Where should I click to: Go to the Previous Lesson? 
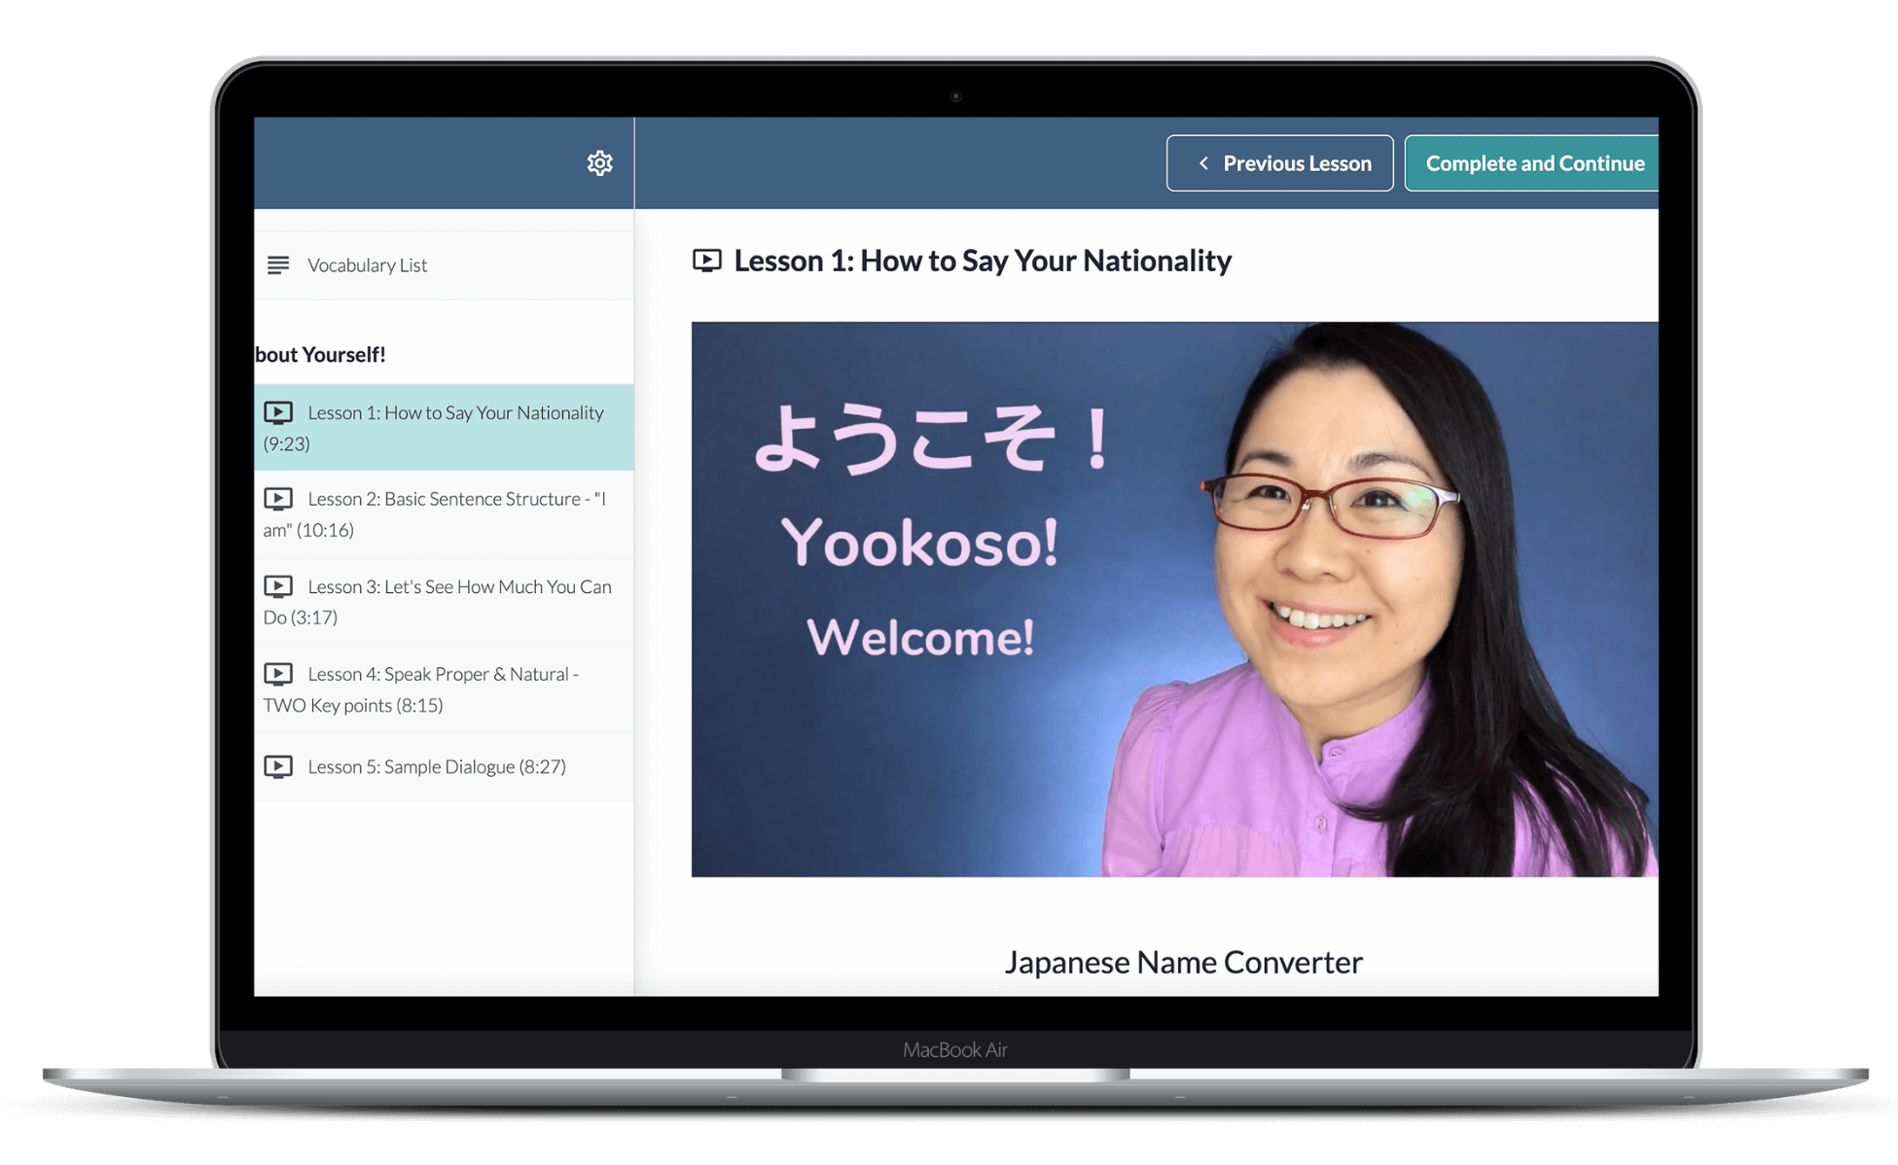tap(1279, 163)
